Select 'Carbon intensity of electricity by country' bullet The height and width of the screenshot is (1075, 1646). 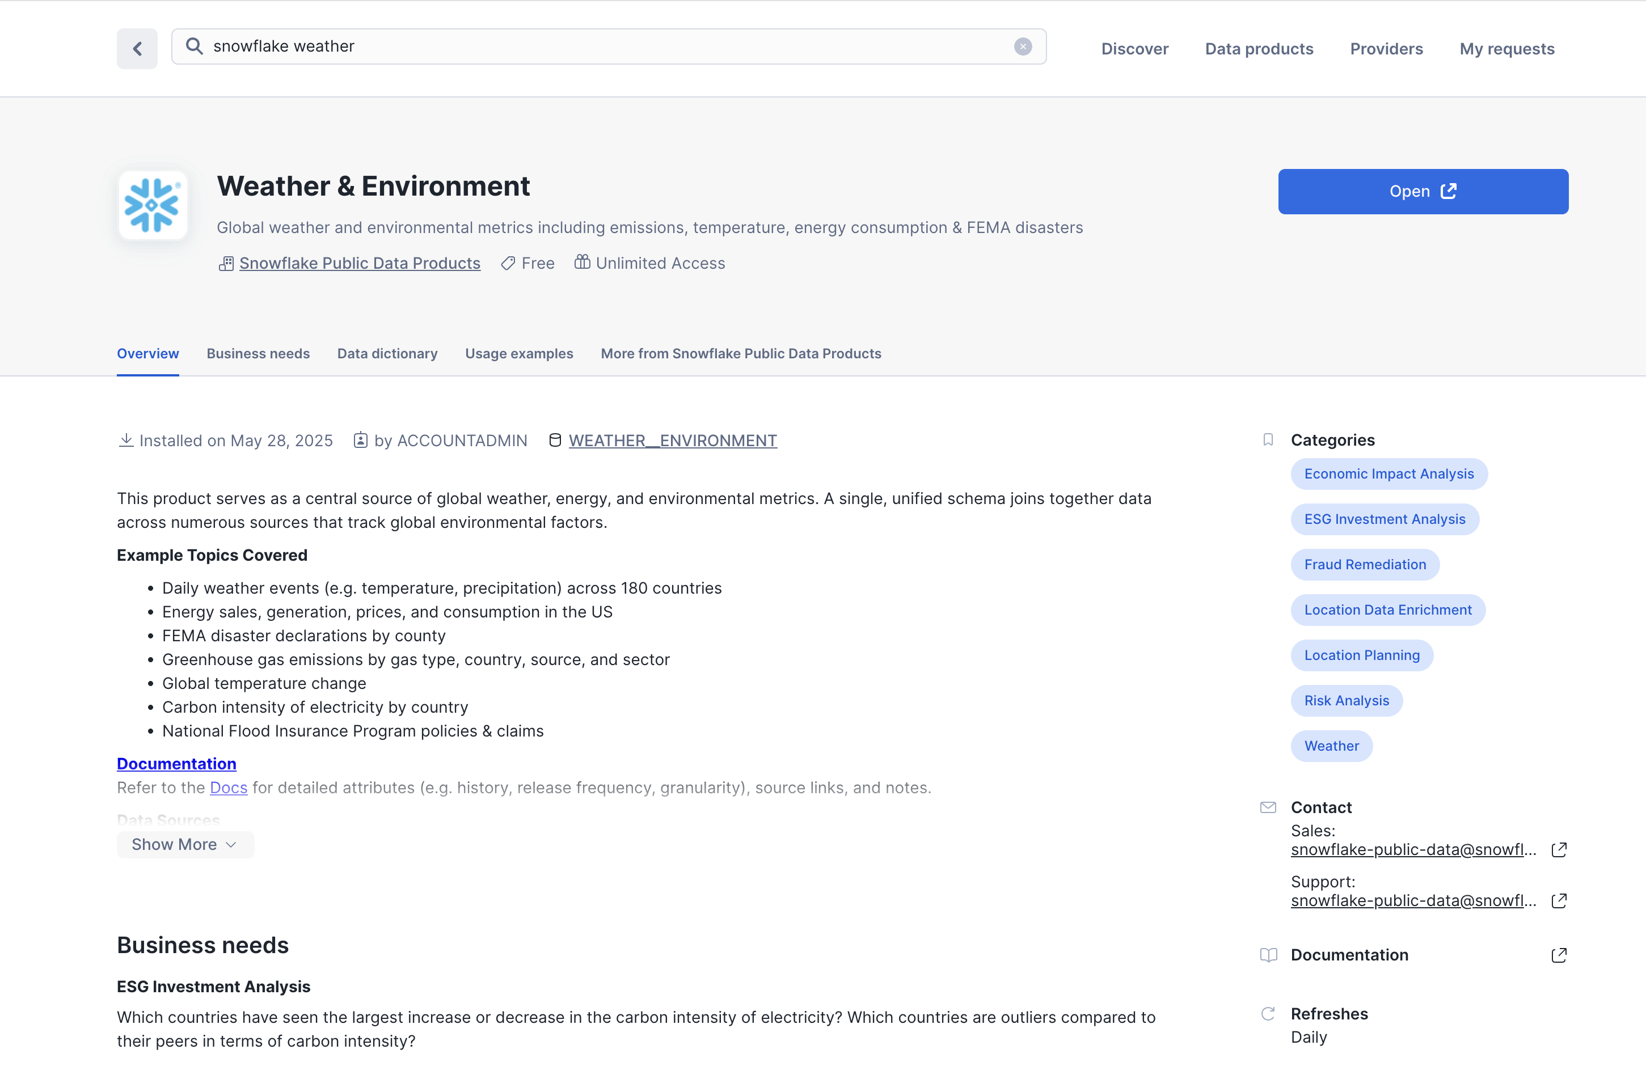(315, 707)
